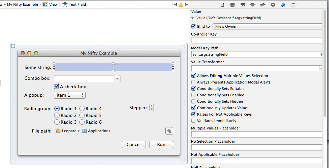Open the Bind to File's Owner popup

click(x=268, y=26)
